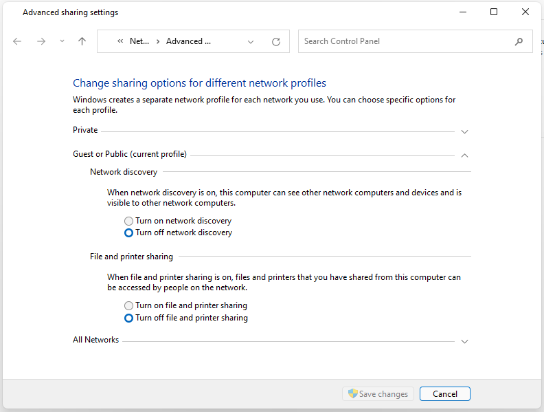Click into the Search Control Panel field

point(405,41)
